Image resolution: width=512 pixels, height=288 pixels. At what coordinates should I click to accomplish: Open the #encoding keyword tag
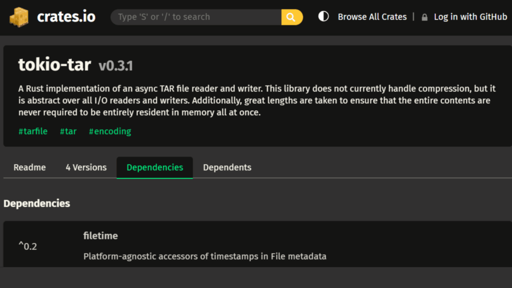click(110, 131)
